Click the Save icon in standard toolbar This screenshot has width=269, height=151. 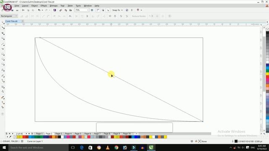(x=12, y=10)
